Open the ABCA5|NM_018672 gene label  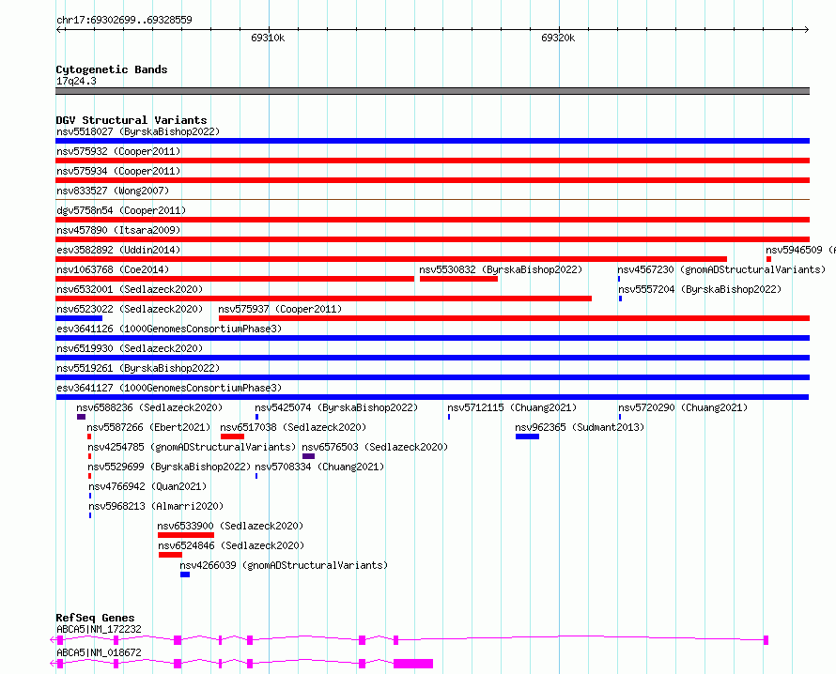(100, 652)
